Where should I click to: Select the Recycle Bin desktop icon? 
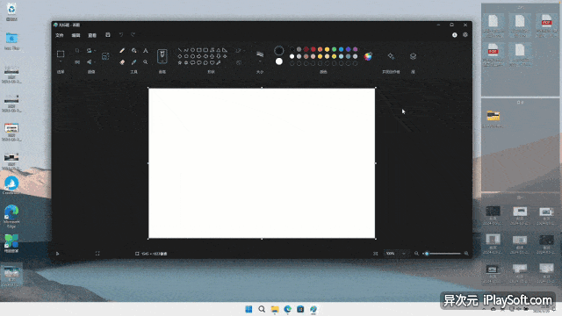click(11, 11)
